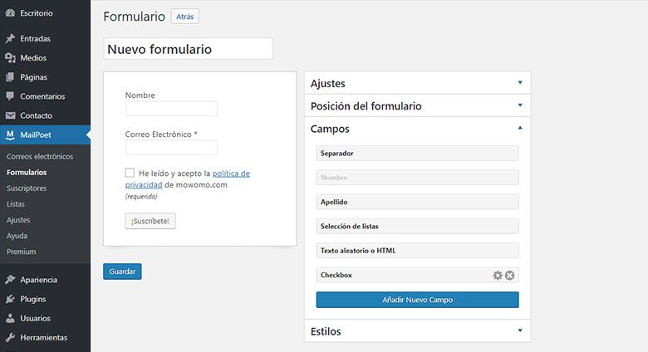Remove Checkbox field with the X icon

(509, 275)
